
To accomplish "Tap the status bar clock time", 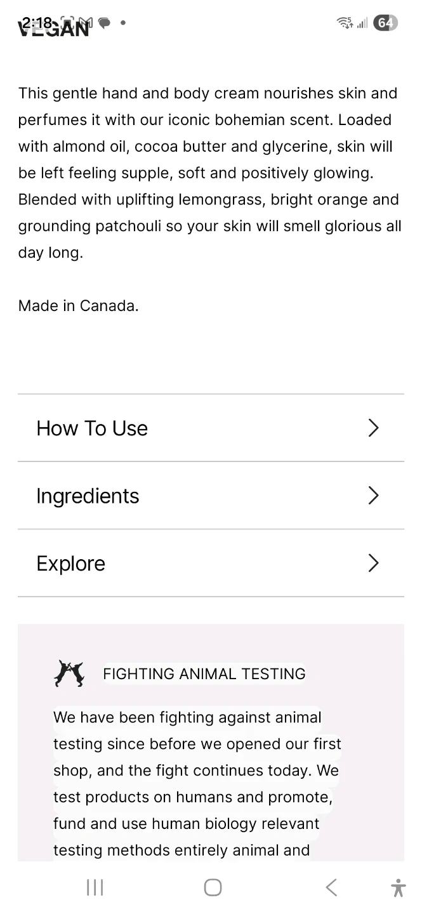I will (x=36, y=22).
